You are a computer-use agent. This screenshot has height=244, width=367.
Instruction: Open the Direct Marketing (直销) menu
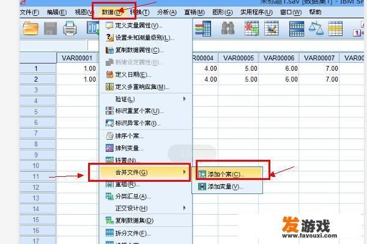(195, 12)
